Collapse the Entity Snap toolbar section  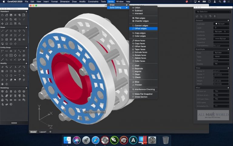point(26,47)
